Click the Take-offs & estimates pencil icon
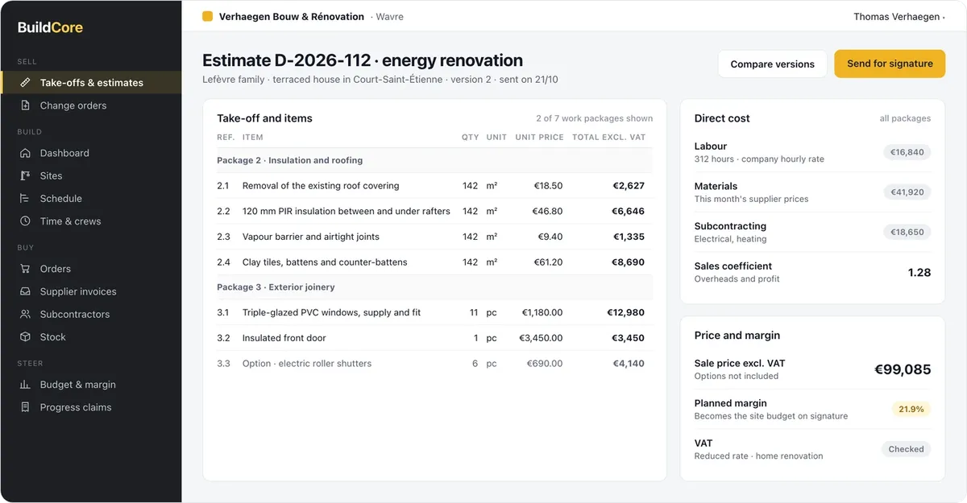The width and height of the screenshot is (967, 503). click(25, 82)
